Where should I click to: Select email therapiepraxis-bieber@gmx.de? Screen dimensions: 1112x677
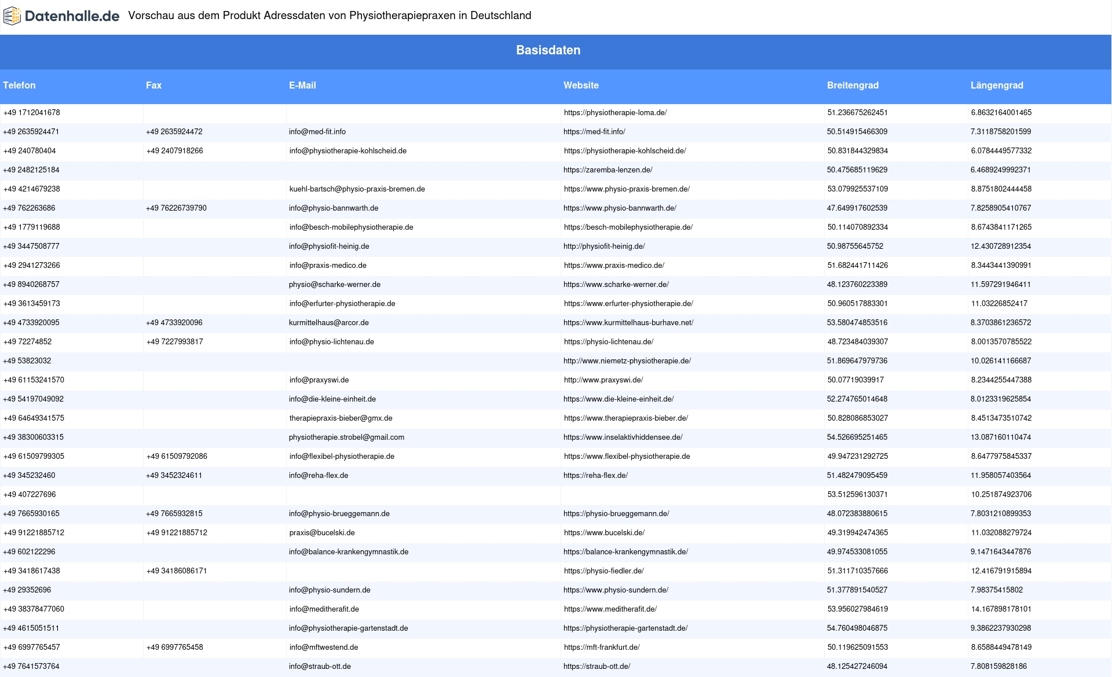click(341, 418)
